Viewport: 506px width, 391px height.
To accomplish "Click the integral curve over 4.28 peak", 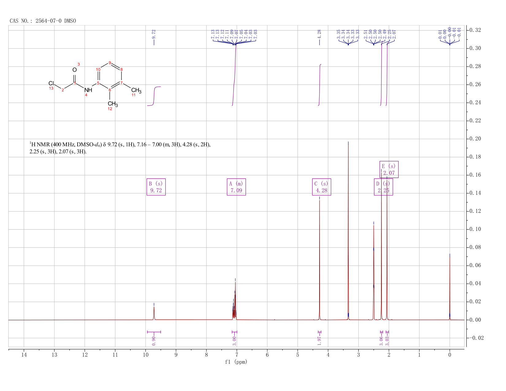I will (320, 85).
